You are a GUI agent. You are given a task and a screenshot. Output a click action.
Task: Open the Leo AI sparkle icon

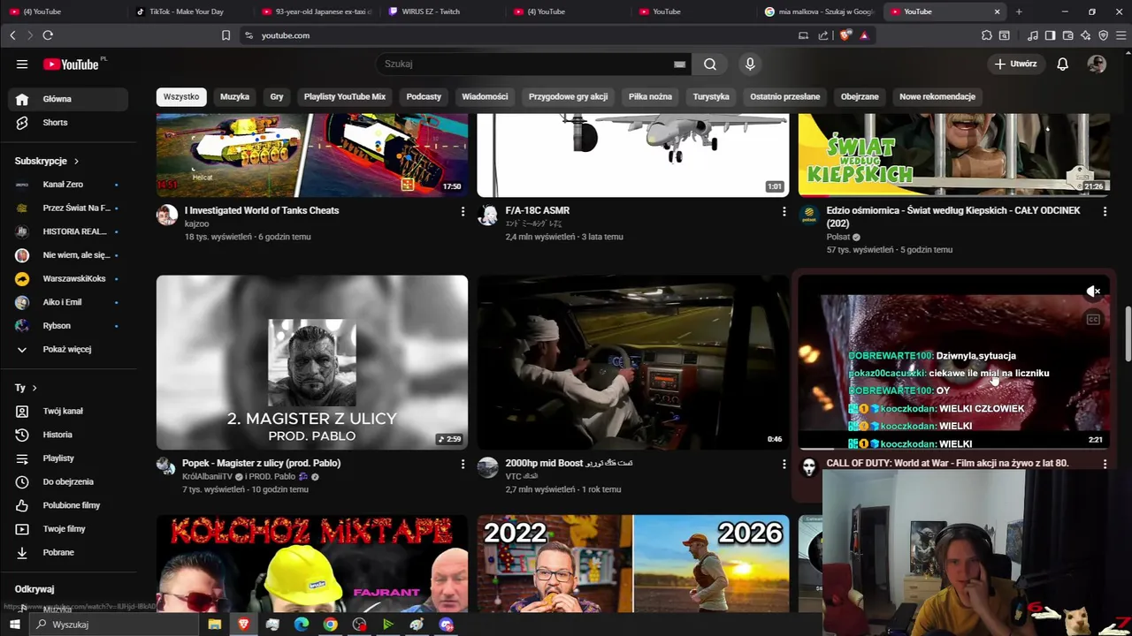[x=1085, y=35]
